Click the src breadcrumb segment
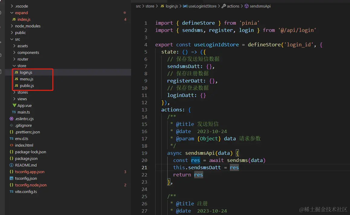This screenshot has height=215, width=350. pos(138,6)
